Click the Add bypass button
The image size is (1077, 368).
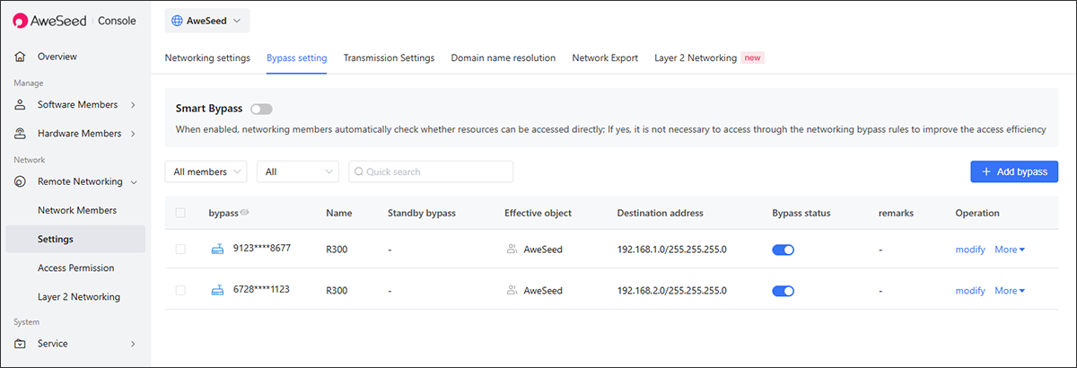[x=1014, y=171]
